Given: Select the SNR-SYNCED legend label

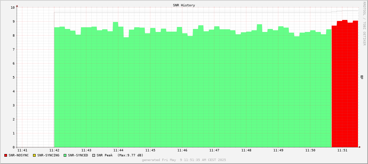Looking at the screenshot, I should coord(78,155).
